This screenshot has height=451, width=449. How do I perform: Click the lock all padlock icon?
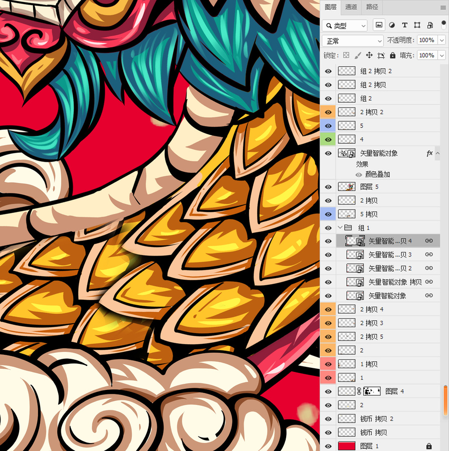392,55
